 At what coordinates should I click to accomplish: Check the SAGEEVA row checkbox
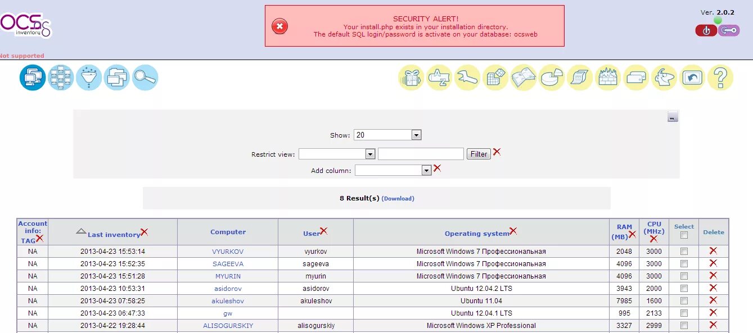[x=684, y=263]
